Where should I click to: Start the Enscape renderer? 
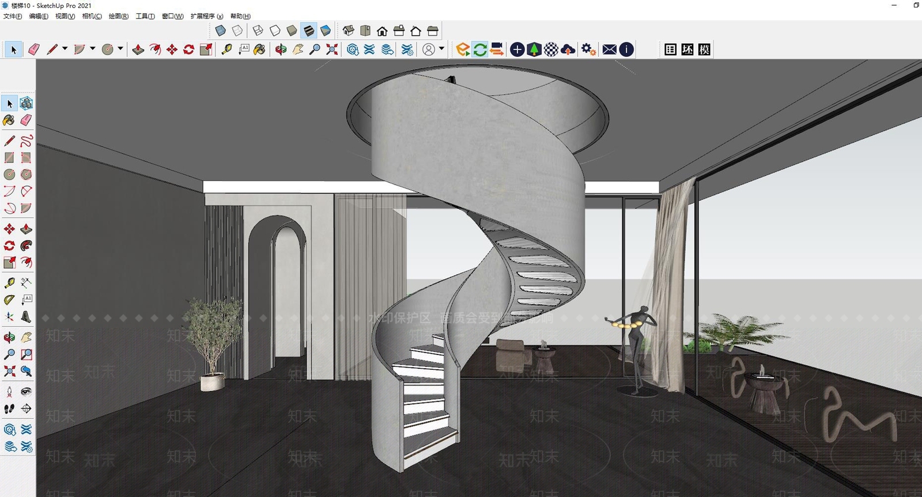462,49
